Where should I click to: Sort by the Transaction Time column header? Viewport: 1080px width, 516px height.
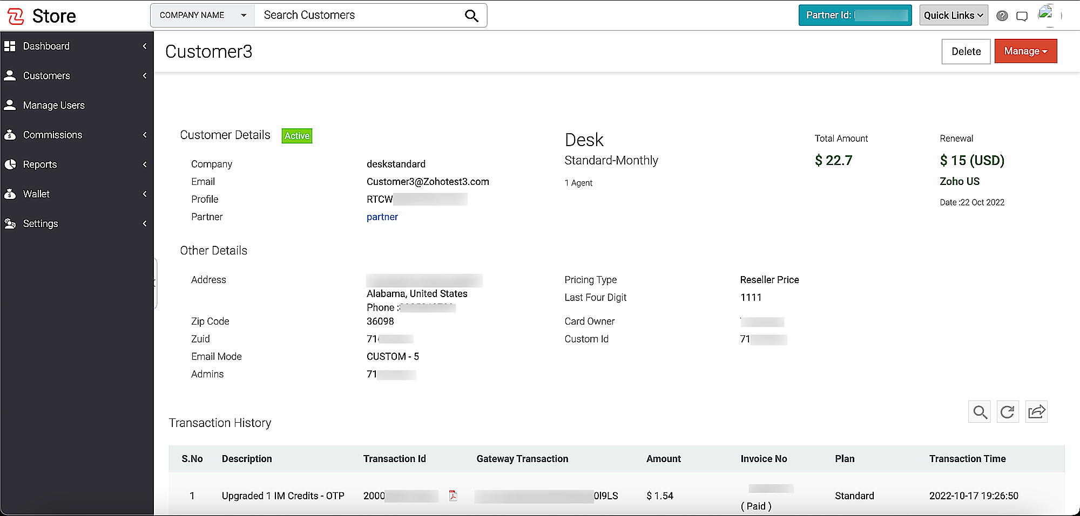[967, 459]
